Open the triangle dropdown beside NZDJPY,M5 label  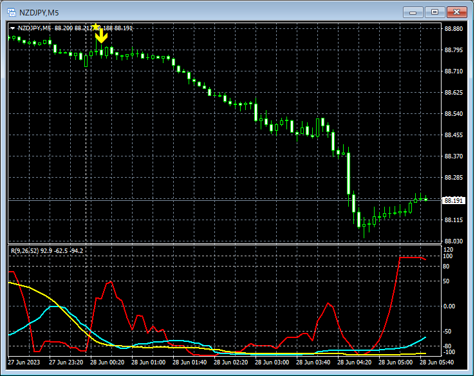[x=12, y=28]
